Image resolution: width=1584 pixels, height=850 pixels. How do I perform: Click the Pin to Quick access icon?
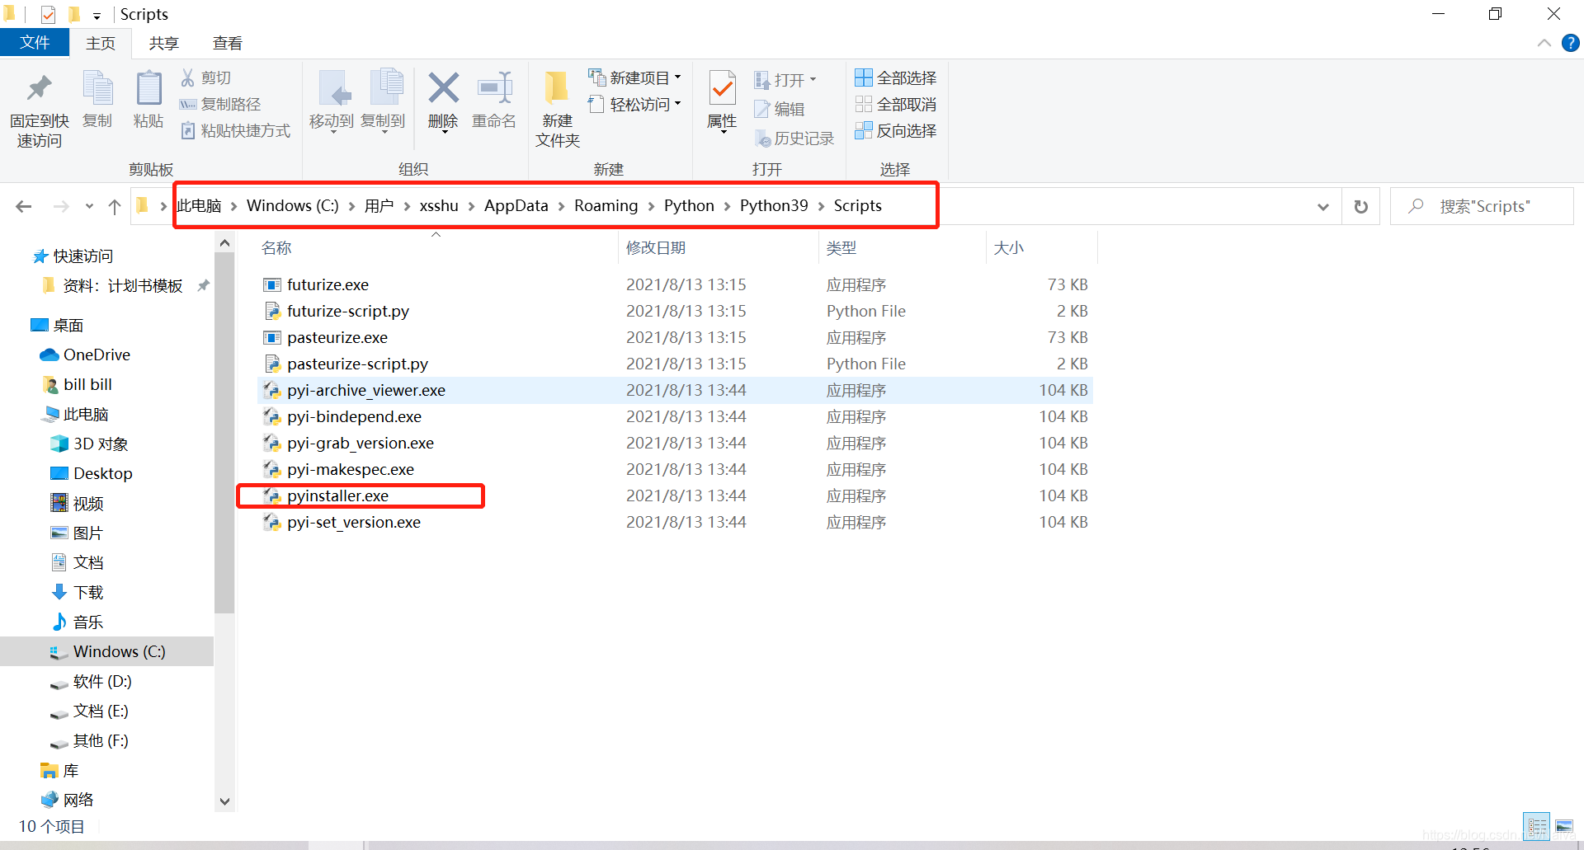point(39,89)
